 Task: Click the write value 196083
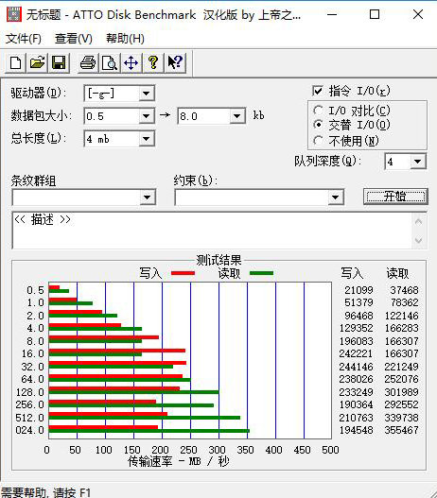pos(357,341)
